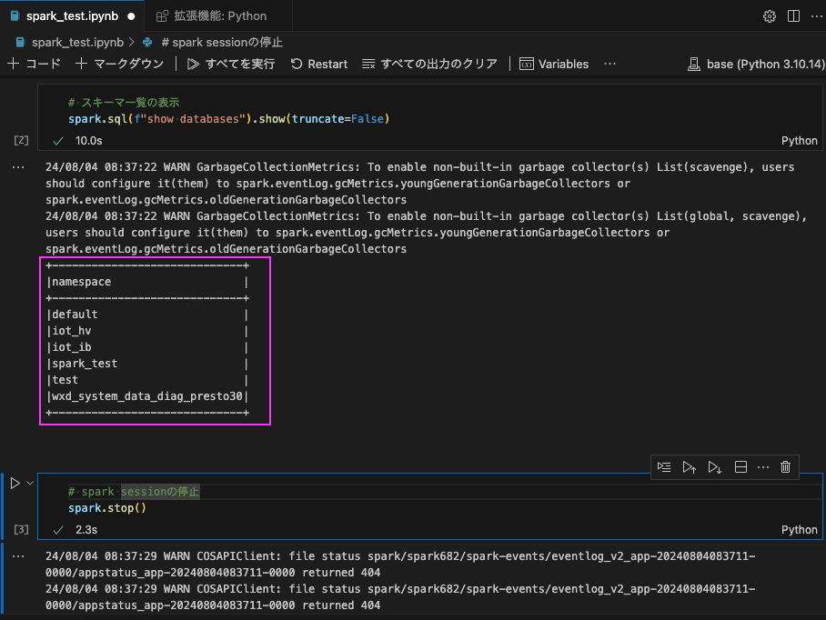Click the [3] execution count label
The height and width of the screenshot is (620, 826).
(x=21, y=529)
